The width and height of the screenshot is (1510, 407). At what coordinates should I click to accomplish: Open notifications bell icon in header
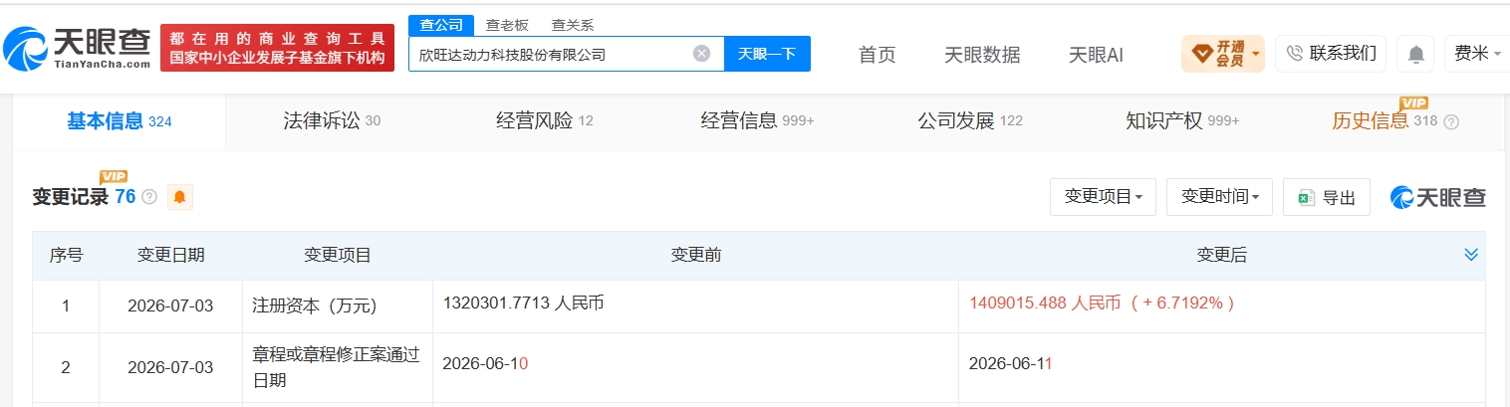pos(1415,54)
